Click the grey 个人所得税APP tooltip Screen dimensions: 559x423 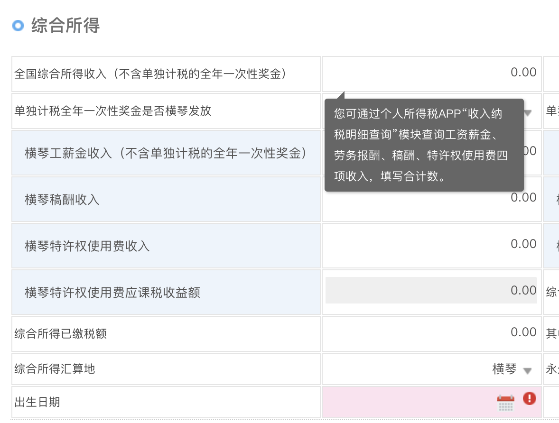423,145
